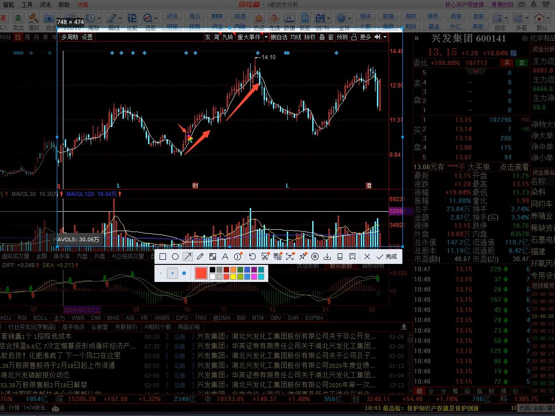Viewport: 555px width, 416px height.
Task: Select the EXPMA indicator tab
Action: pyautogui.click(x=314, y=318)
